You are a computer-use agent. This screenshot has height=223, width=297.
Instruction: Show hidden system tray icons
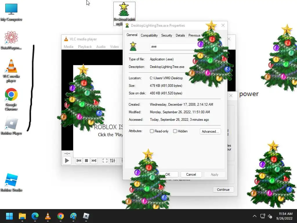tap(255, 216)
